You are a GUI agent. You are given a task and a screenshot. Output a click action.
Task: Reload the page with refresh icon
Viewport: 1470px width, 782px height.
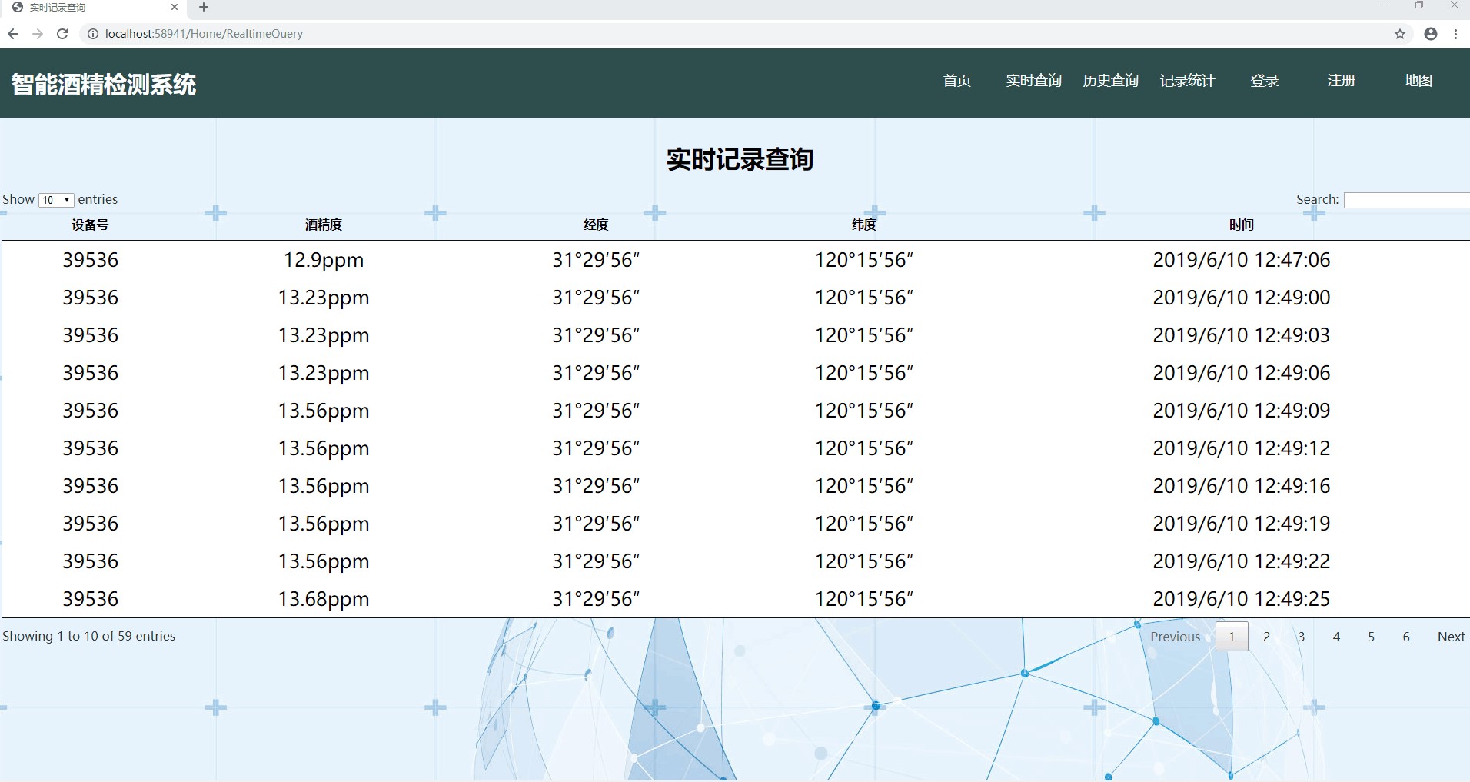[63, 34]
